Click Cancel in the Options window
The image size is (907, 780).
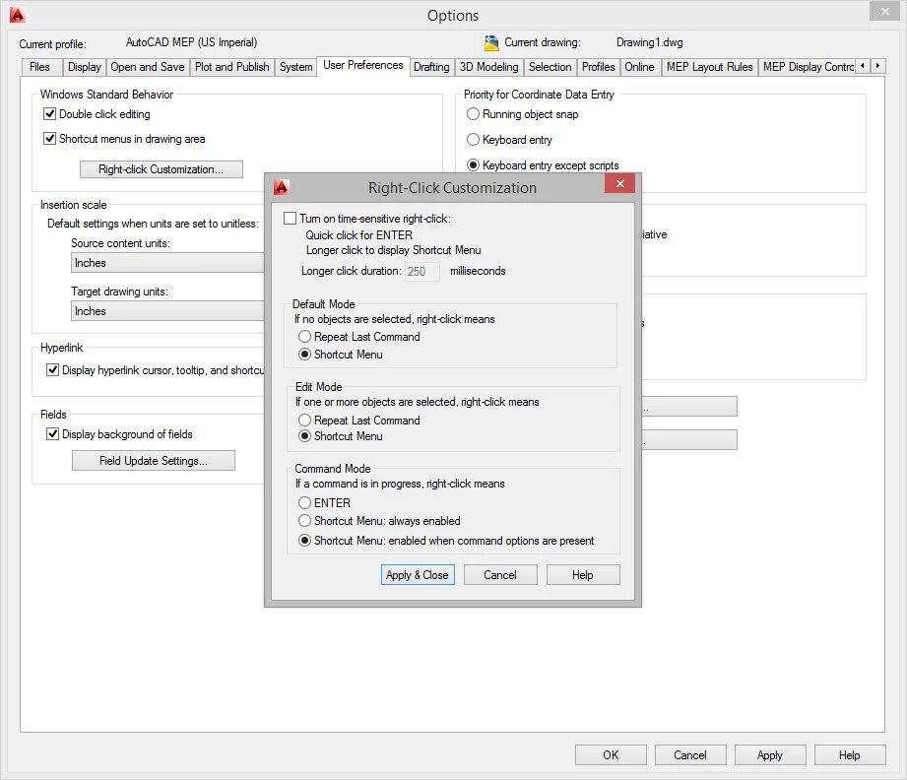(690, 755)
